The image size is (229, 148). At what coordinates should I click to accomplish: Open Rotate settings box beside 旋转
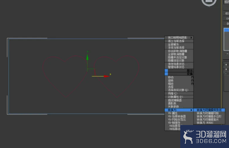point(192,81)
